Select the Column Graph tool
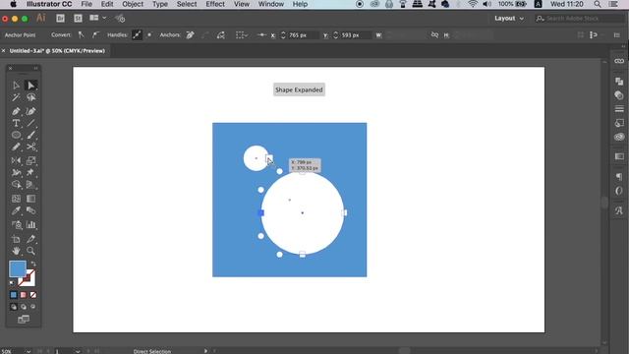Screen dimensions: 629x354 (30, 225)
